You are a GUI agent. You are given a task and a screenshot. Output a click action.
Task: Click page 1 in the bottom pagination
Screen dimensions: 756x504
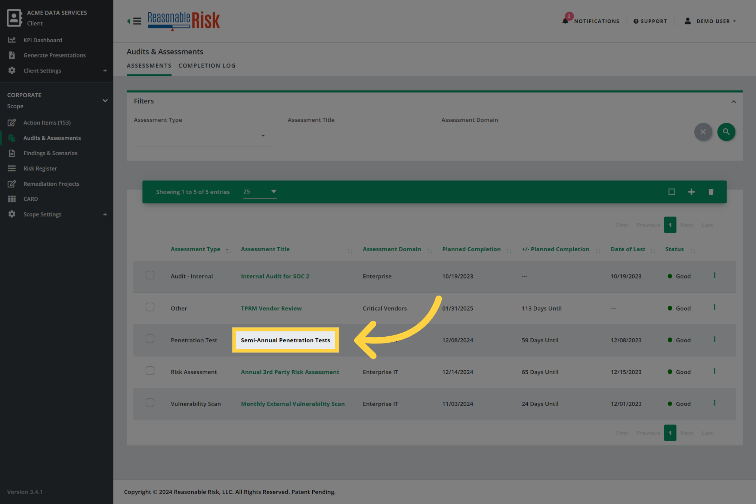(x=670, y=433)
